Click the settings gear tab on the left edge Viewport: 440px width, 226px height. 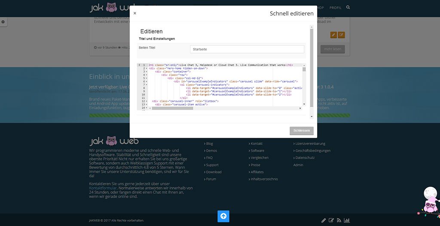(x=3, y=22)
